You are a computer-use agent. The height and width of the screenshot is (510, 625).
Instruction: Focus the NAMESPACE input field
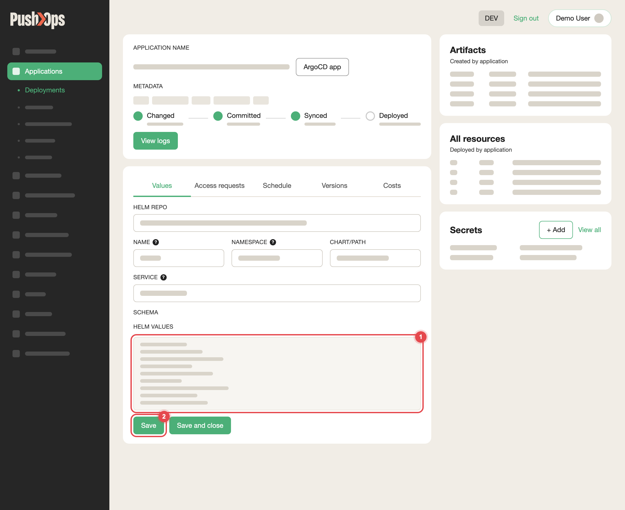click(x=277, y=258)
